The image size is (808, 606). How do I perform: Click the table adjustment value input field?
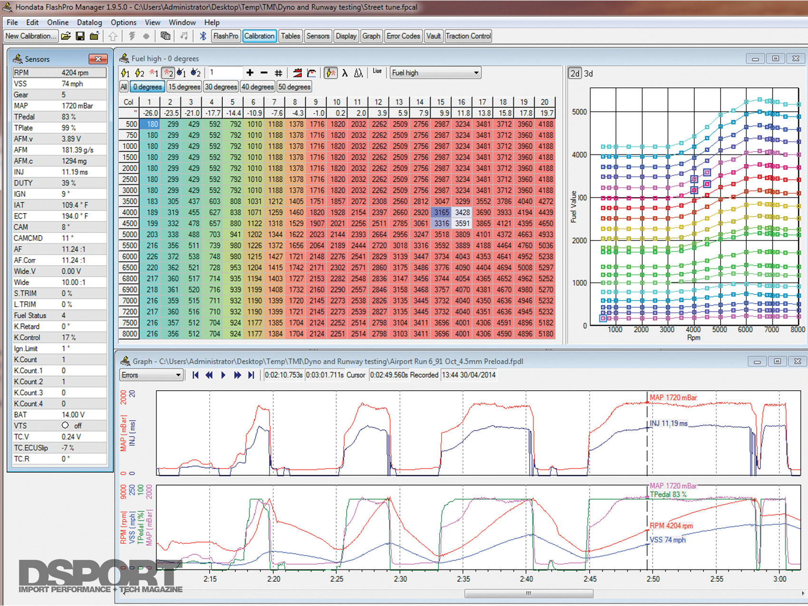coord(225,73)
